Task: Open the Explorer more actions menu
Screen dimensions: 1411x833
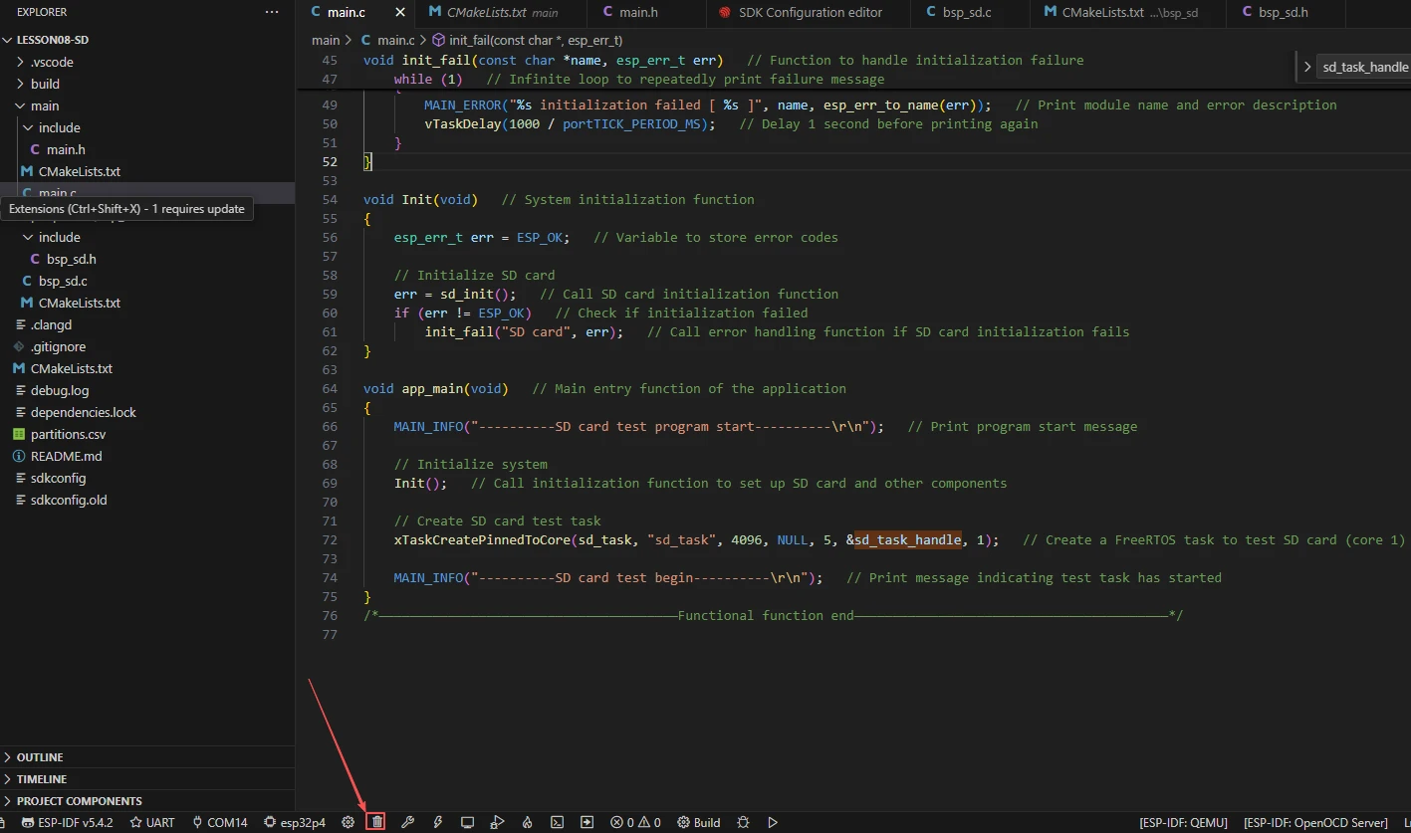Action: (x=272, y=12)
